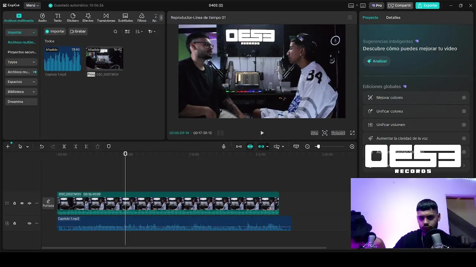Viewport: 476px width, 267px height.
Task: Toggle auto snapping icon
Action: (x=250, y=146)
